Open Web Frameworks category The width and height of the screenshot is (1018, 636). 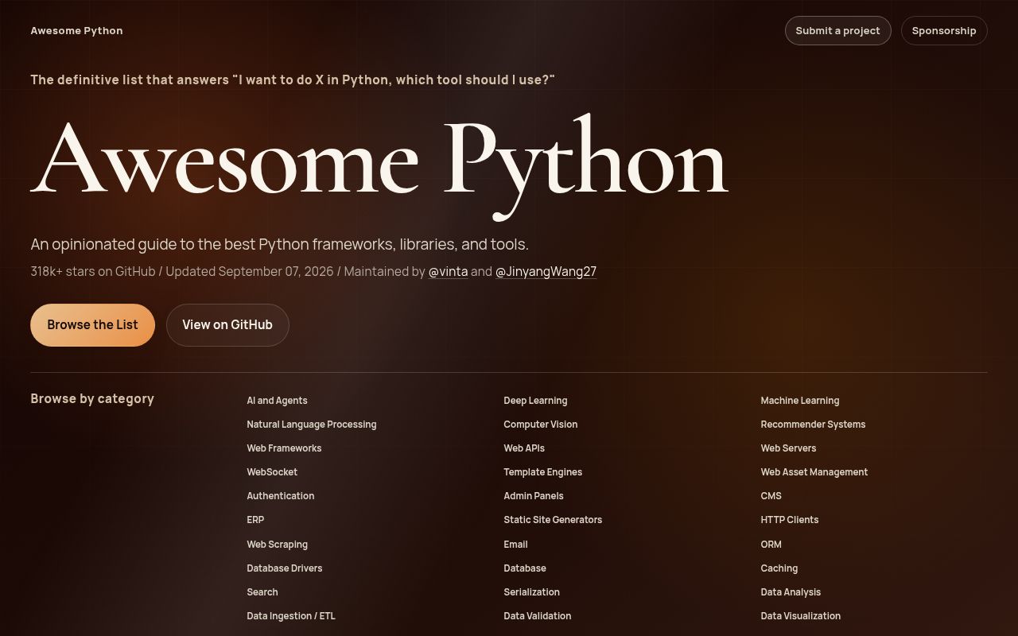point(284,448)
